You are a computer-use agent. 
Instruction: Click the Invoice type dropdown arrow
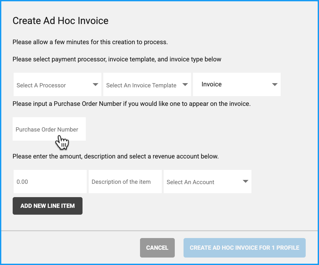pyautogui.click(x=274, y=85)
